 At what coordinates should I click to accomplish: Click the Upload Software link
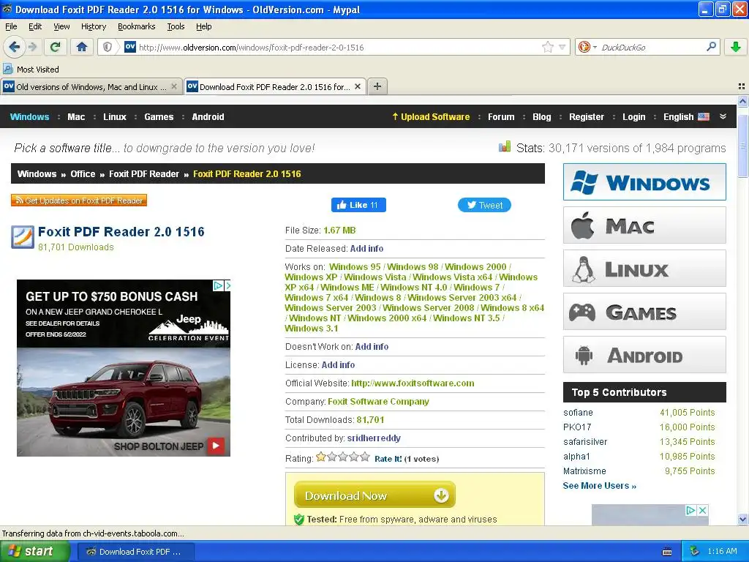click(431, 116)
